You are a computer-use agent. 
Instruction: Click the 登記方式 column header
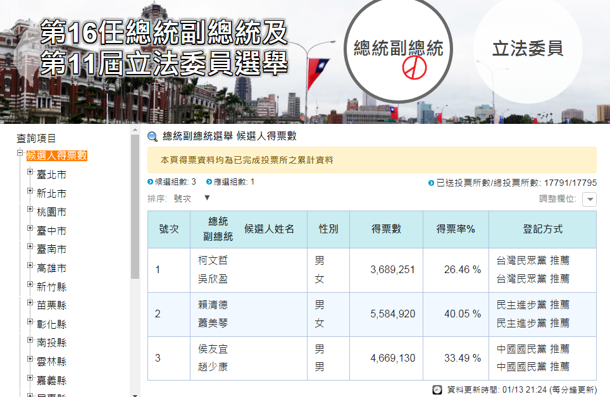tap(542, 229)
